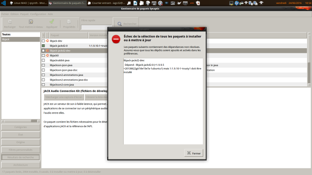Switch to Linux MAO qsynth browser window

28,3
